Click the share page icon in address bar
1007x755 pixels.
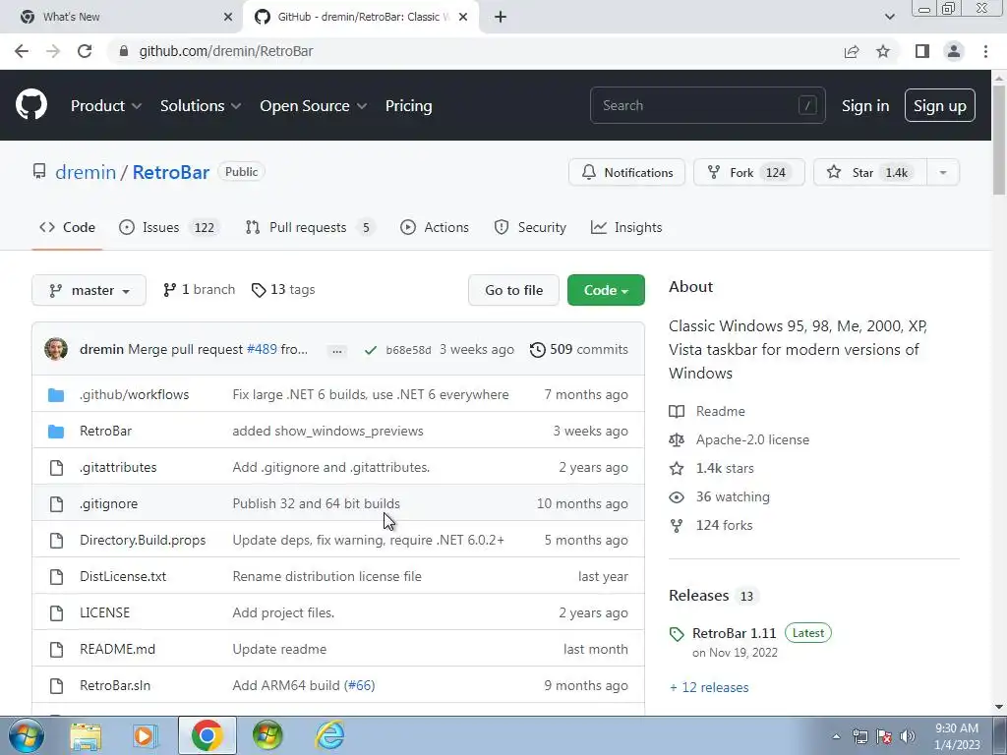(852, 51)
